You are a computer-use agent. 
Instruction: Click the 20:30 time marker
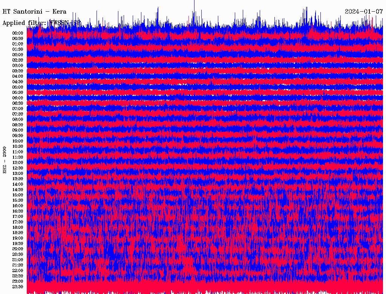(x=18, y=254)
